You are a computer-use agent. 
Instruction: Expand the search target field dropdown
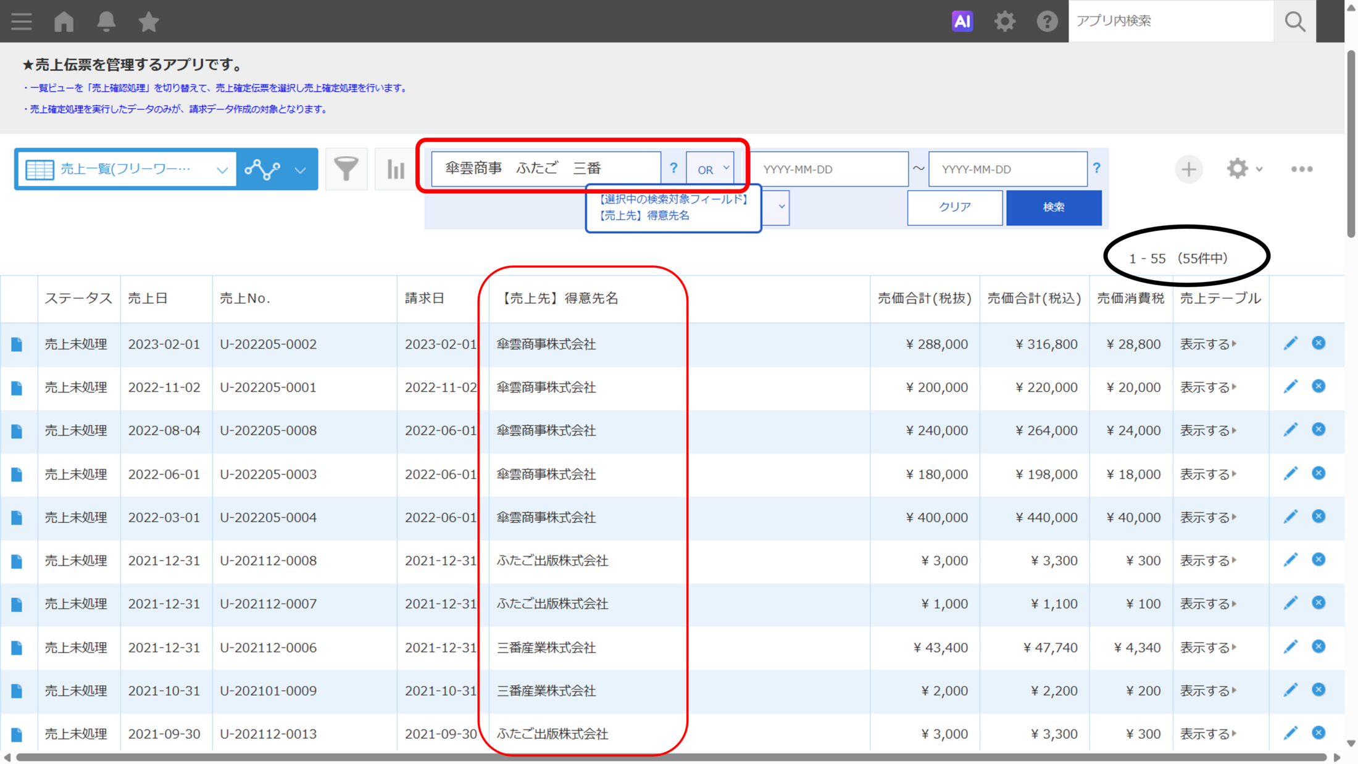click(781, 207)
